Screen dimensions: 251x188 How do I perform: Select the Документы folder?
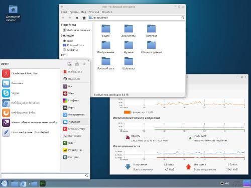tap(129, 31)
